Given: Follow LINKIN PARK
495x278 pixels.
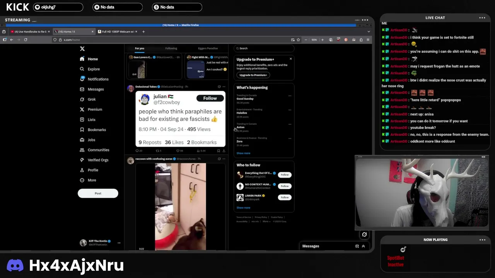Looking at the screenshot, I should [285, 197].
